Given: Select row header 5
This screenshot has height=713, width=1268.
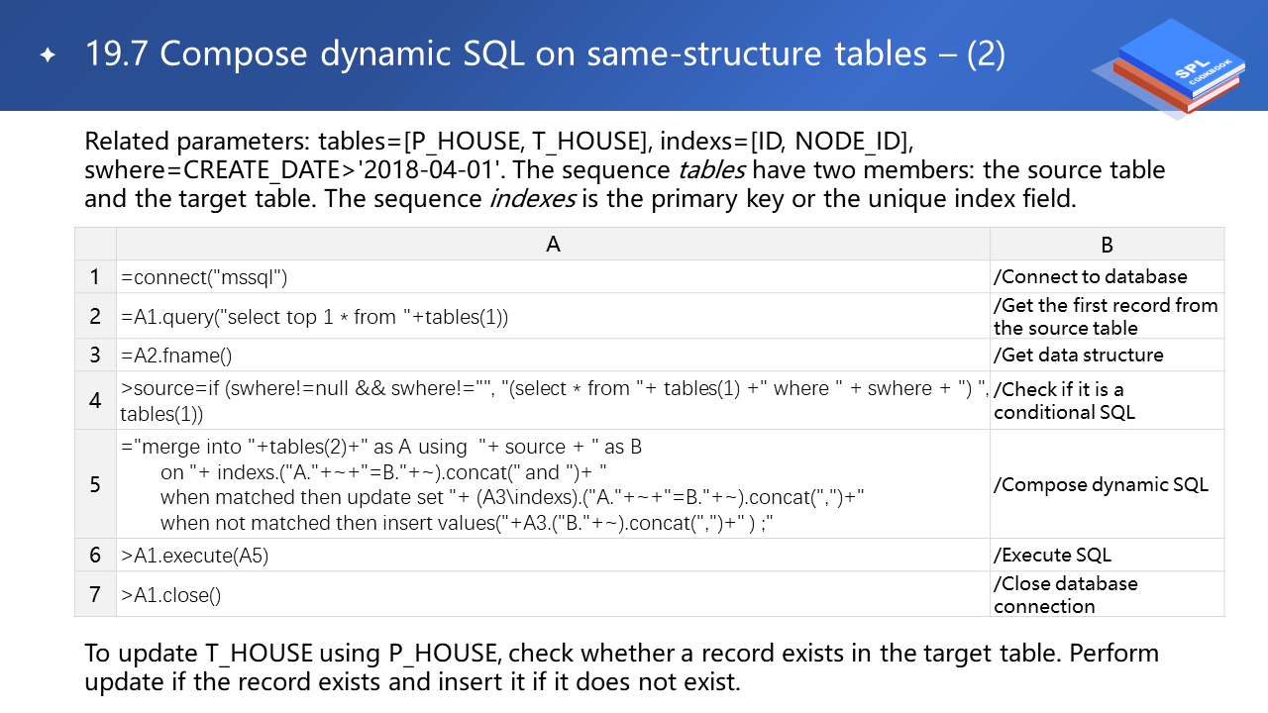Looking at the screenshot, I should [x=95, y=484].
